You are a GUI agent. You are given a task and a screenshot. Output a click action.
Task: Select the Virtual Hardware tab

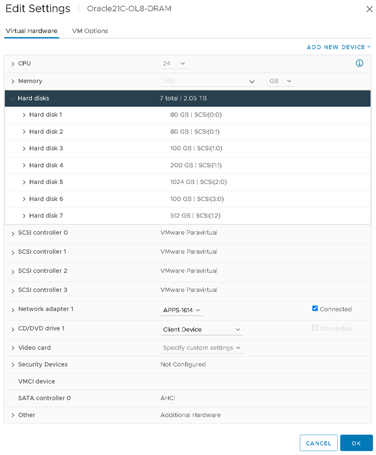point(32,31)
